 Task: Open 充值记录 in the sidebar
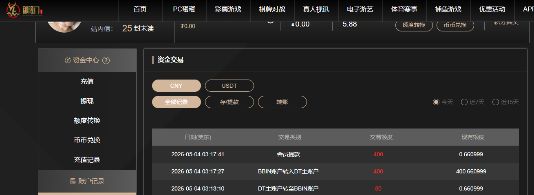[x=87, y=160]
